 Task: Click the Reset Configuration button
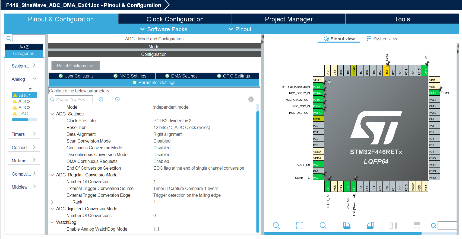pyautogui.click(x=75, y=66)
